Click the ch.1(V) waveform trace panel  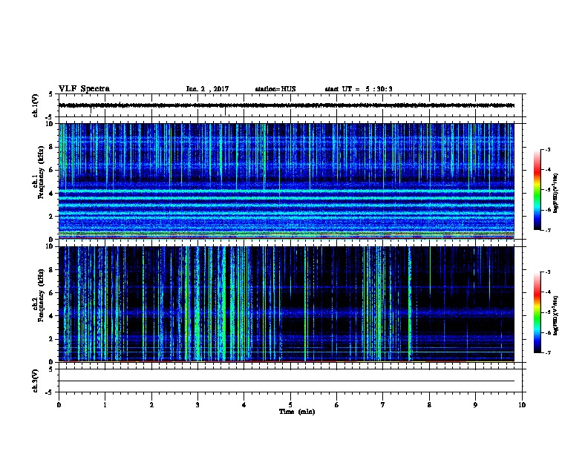[x=290, y=105]
